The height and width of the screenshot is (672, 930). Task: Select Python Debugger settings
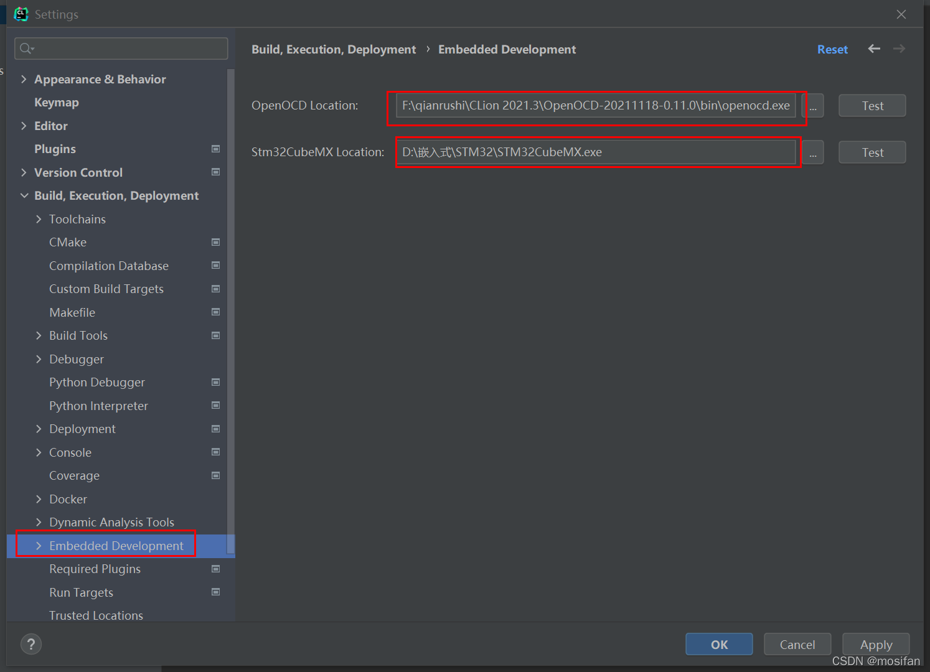[x=97, y=383]
